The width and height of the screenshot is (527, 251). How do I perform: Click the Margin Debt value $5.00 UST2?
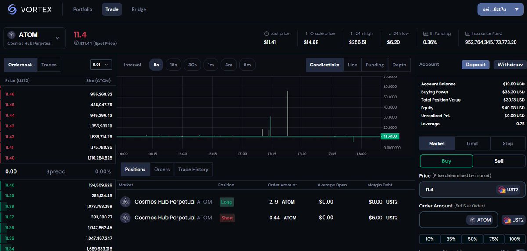click(383, 218)
